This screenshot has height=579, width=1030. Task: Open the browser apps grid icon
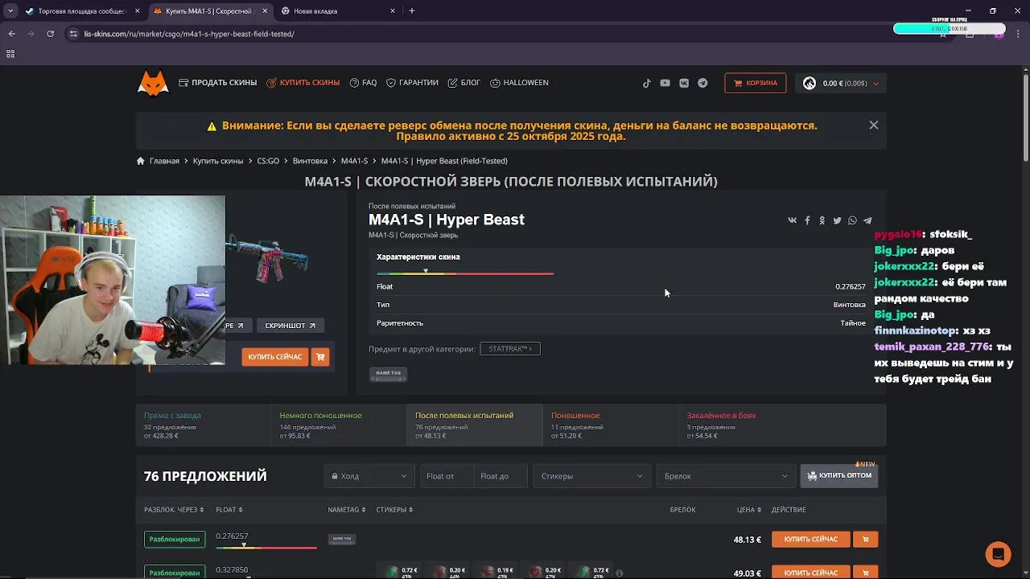(x=10, y=54)
